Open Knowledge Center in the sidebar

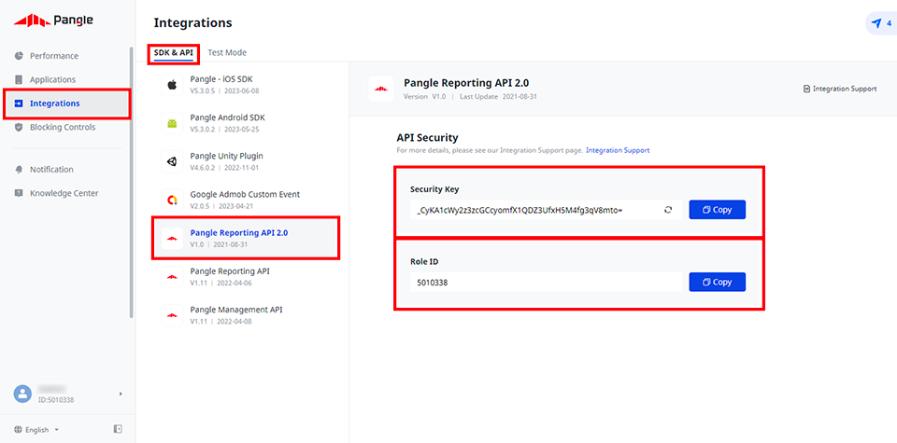tap(64, 194)
